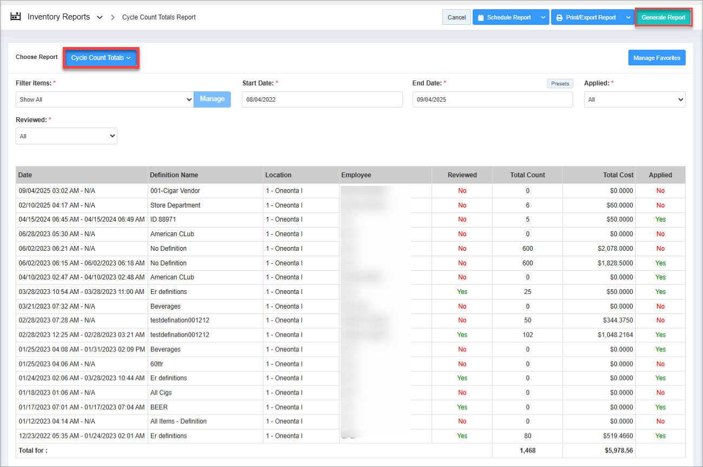Click the Manage Favorites button
The image size is (703, 467).
click(x=656, y=58)
